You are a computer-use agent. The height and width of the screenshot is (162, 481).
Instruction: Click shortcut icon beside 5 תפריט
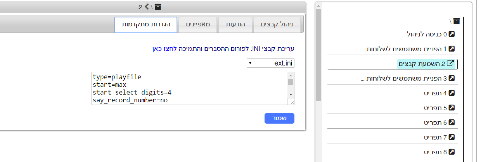(451, 108)
